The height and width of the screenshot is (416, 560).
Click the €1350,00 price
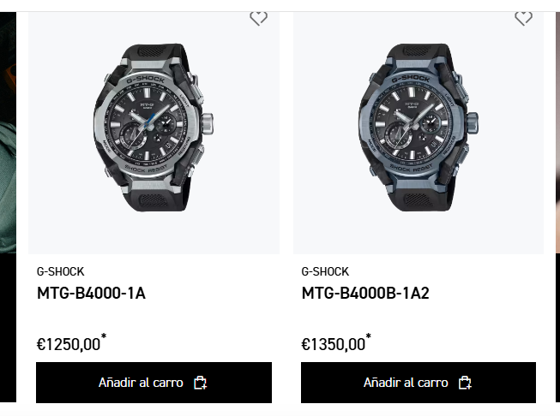click(x=333, y=345)
